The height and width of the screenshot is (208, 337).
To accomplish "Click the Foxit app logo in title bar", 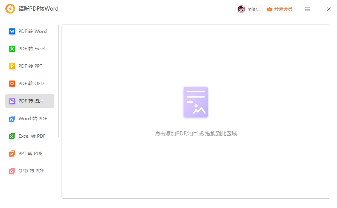I will tap(10, 9).
